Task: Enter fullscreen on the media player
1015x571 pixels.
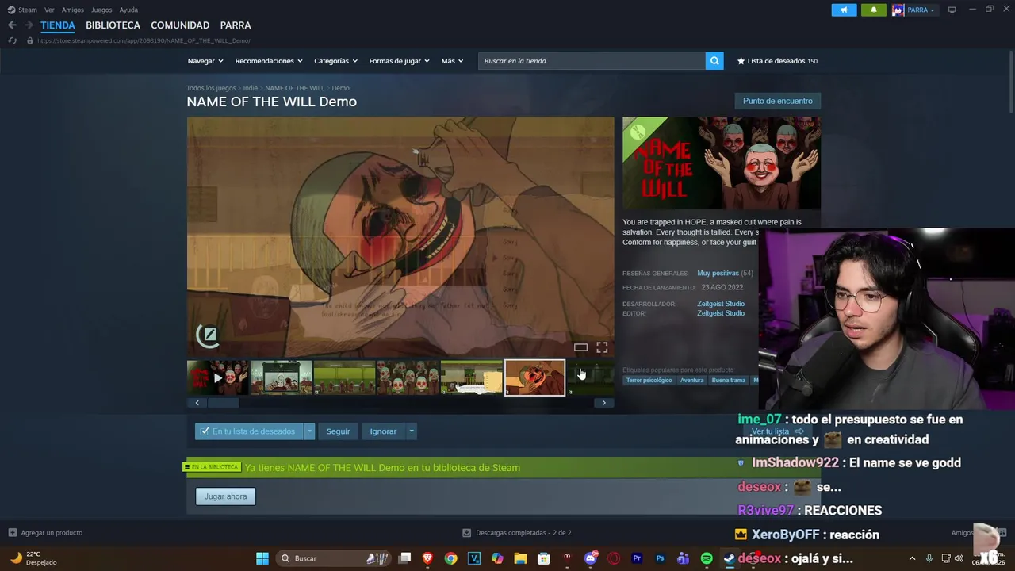Action: 602,347
